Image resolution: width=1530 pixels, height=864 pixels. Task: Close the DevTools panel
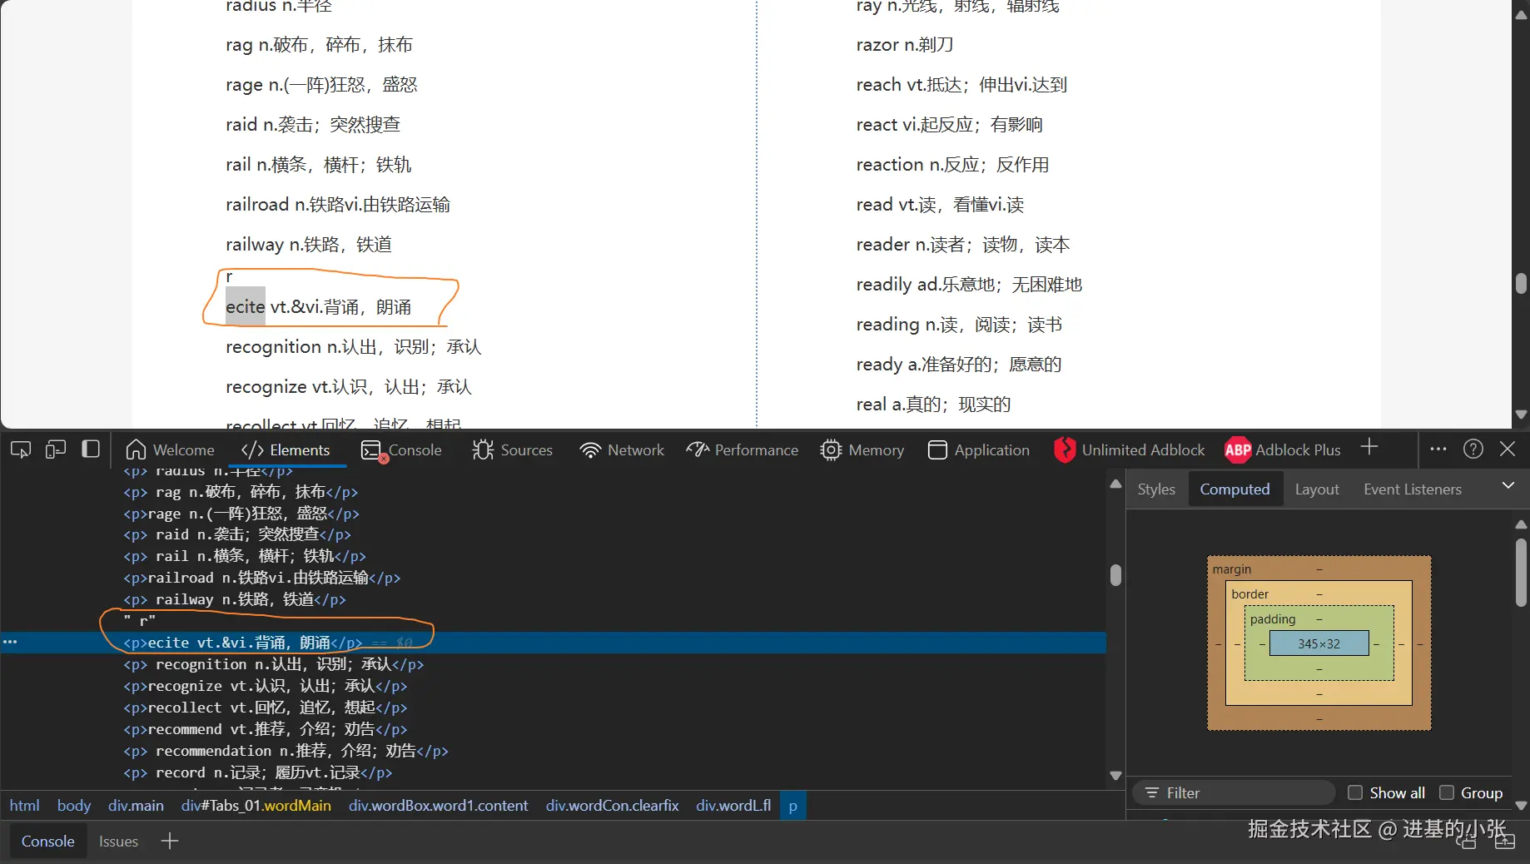pyautogui.click(x=1508, y=449)
